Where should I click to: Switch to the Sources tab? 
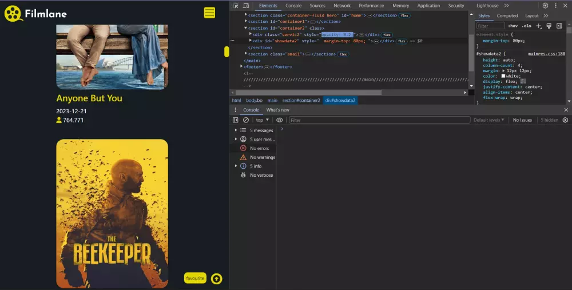317,6
